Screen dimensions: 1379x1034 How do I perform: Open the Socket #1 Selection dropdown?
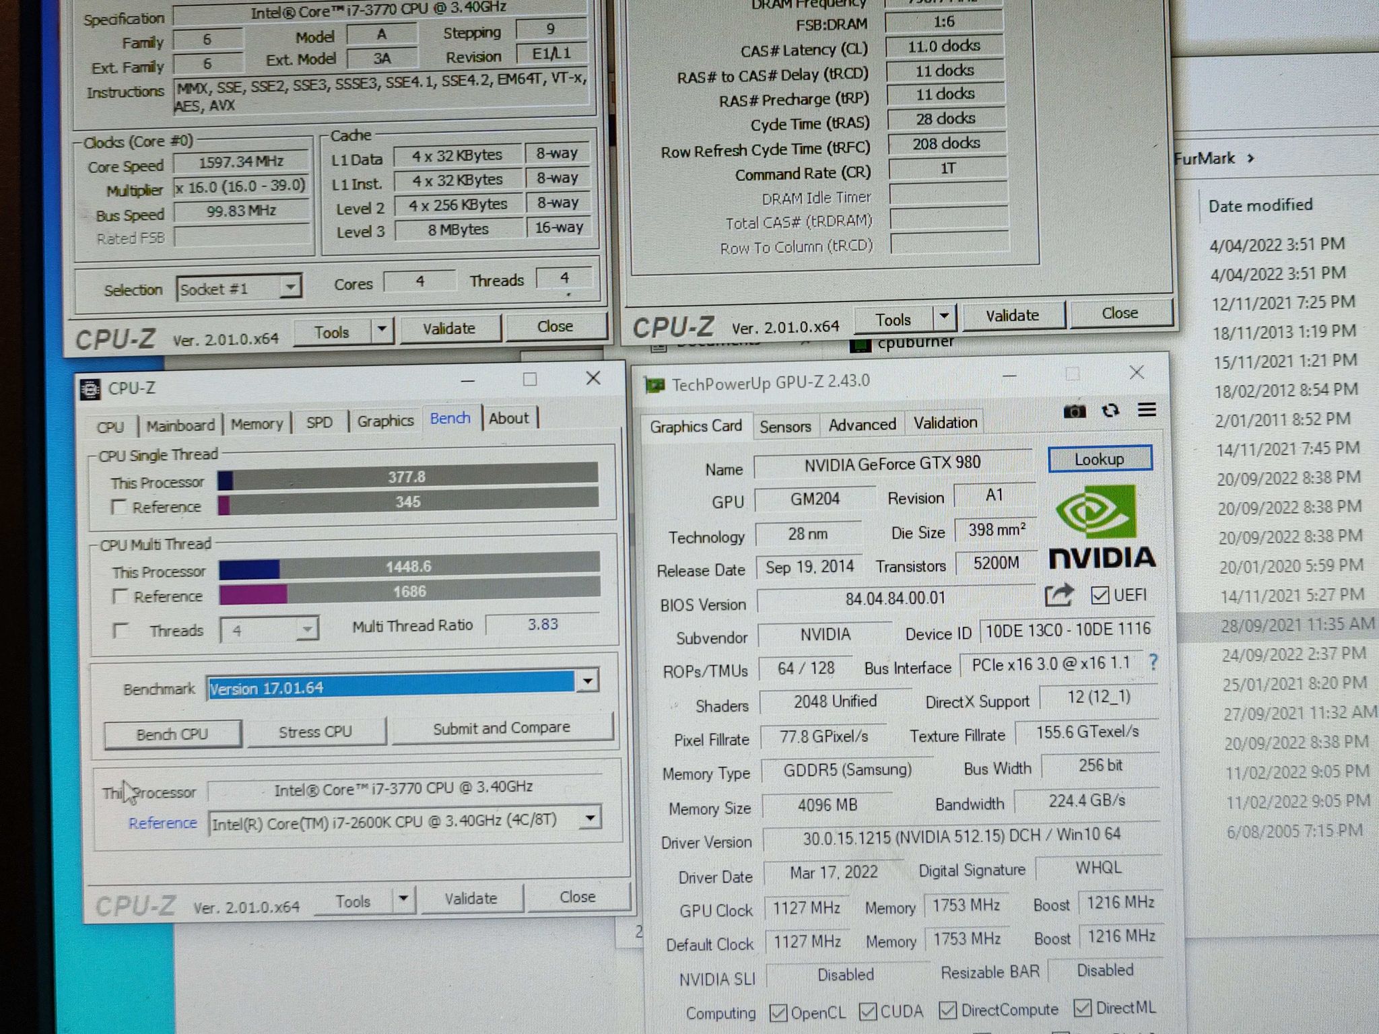tap(290, 287)
